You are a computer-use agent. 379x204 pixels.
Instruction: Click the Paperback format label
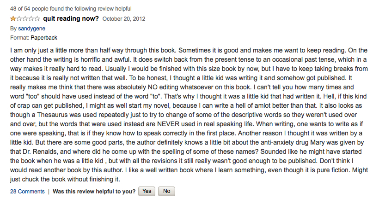coord(44,38)
